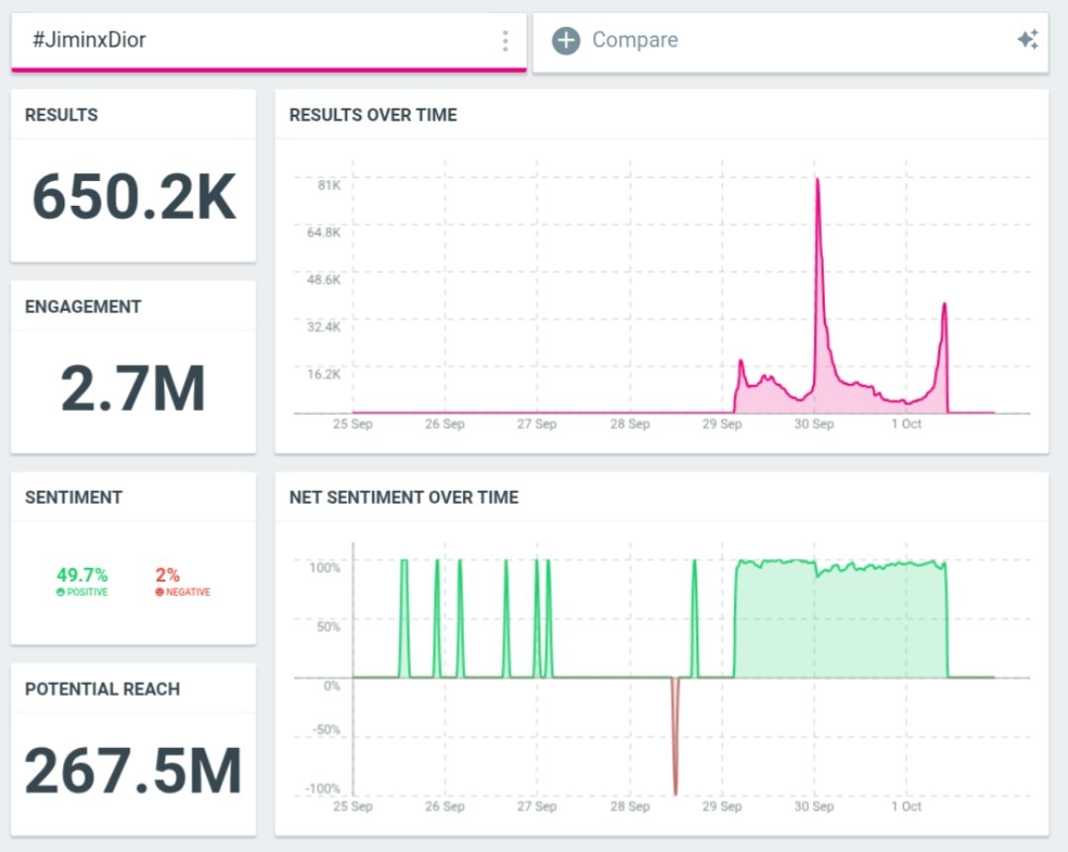Click the 267.5M potential reach value
Screen dimensions: 1068x852
(133, 770)
